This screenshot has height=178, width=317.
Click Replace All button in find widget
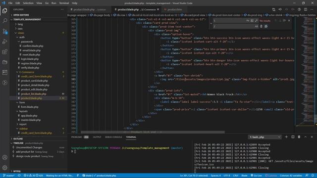pos(266,26)
